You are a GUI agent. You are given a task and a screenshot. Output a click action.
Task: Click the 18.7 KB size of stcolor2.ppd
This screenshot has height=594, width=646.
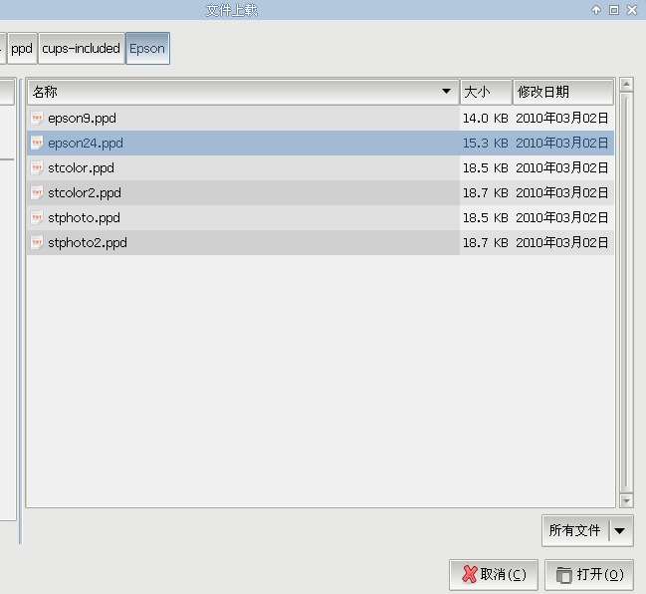[x=486, y=192]
